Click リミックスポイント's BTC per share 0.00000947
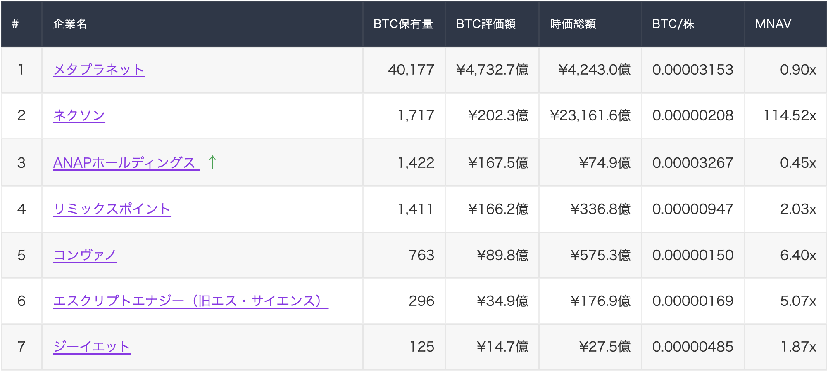Image resolution: width=828 pixels, height=371 pixels. tap(692, 209)
